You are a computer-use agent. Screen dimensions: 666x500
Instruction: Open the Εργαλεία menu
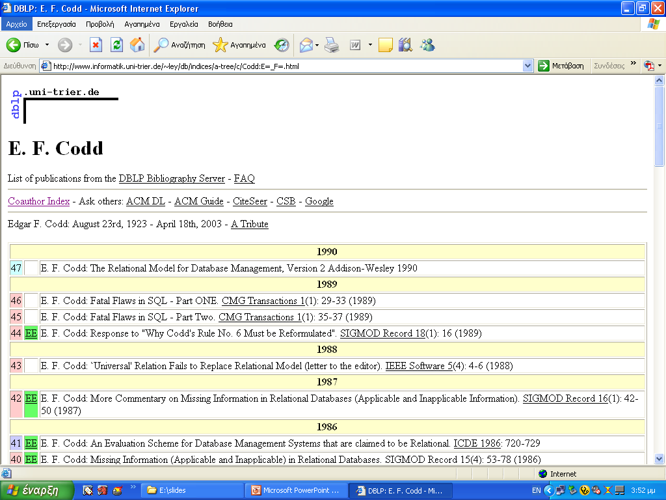pyautogui.click(x=184, y=24)
